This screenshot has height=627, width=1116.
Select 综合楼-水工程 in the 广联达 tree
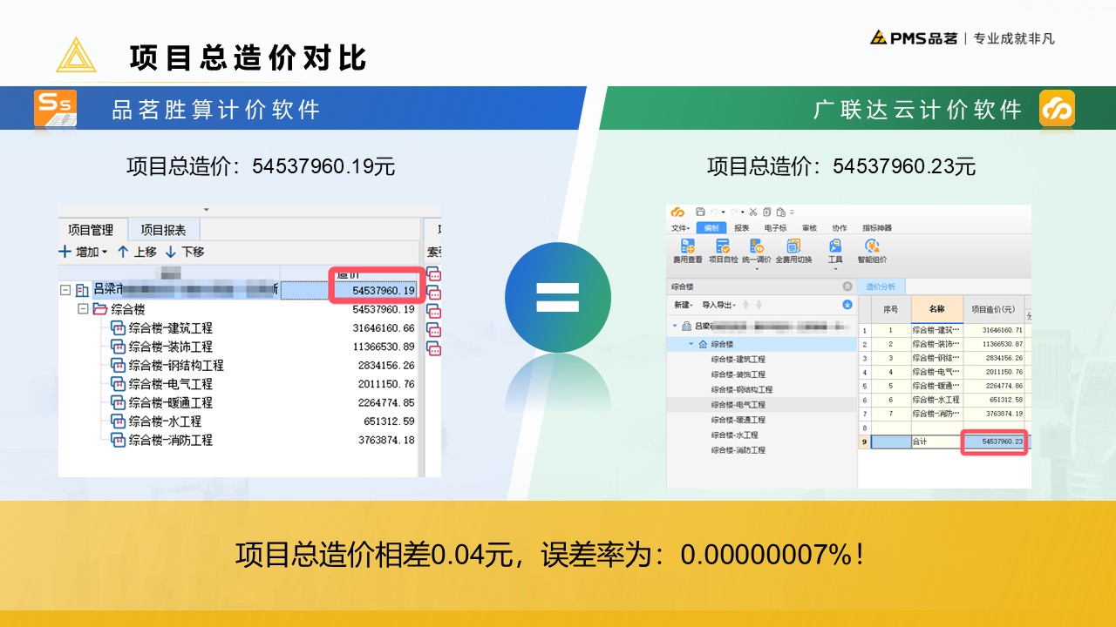click(x=734, y=435)
